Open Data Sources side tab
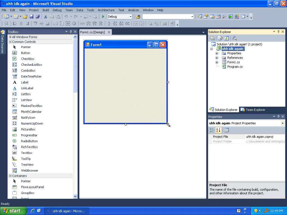The width and height of the screenshot is (287, 215). pyautogui.click(x=3, y=42)
